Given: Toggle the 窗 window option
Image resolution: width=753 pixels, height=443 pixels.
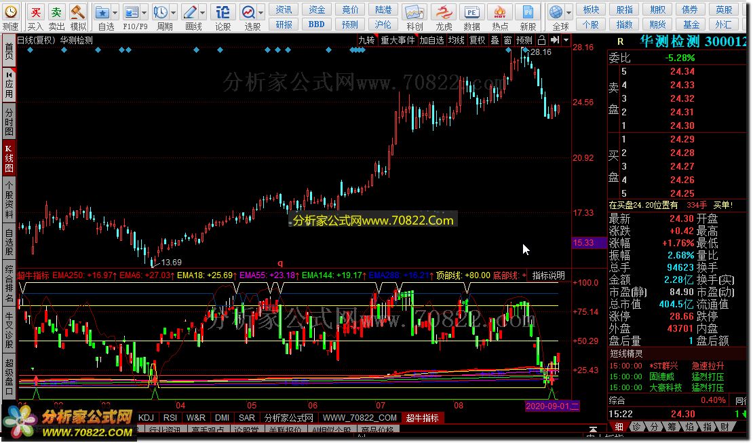Looking at the screenshot, I should tap(507, 40).
